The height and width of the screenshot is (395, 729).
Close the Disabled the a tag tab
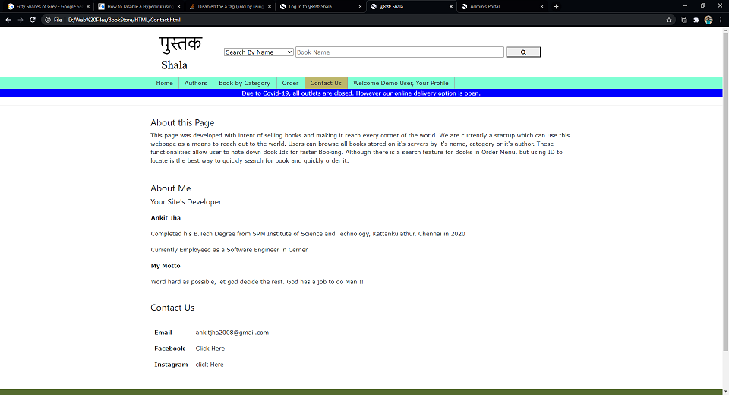pyautogui.click(x=269, y=7)
